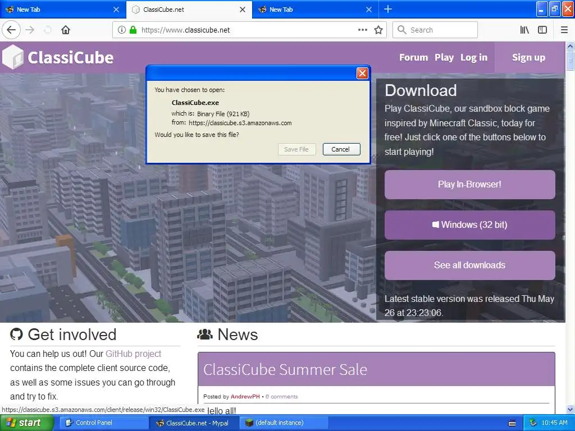Screen dimensions: 575x431
Task: Switch to the first New Tab
Action: coord(63,10)
